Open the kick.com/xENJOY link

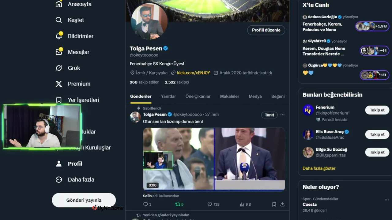point(194,73)
